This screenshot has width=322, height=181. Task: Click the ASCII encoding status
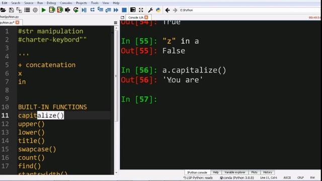[287, 177]
